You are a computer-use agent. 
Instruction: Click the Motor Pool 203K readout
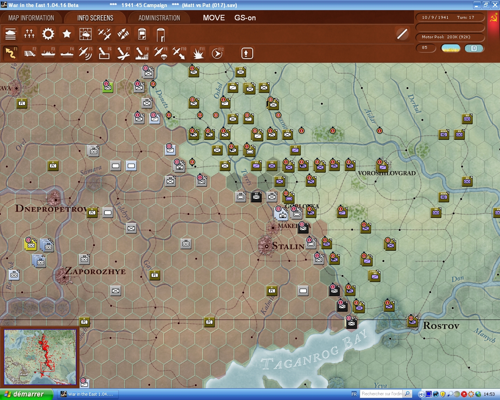point(450,37)
